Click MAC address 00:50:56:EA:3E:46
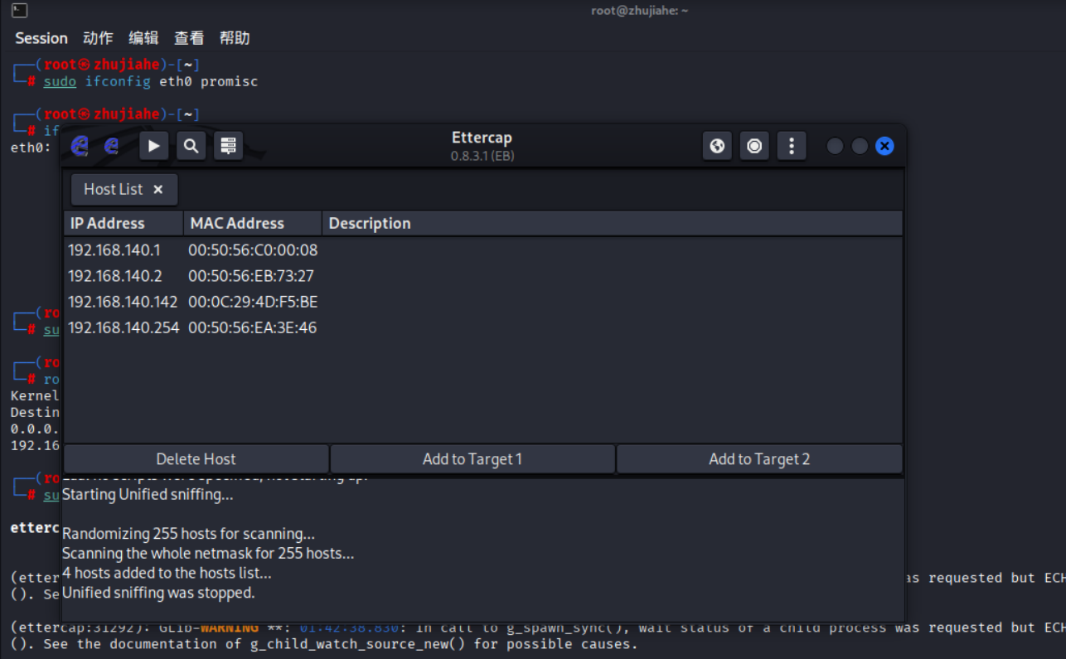Screen dimensions: 1066x659 252,327
